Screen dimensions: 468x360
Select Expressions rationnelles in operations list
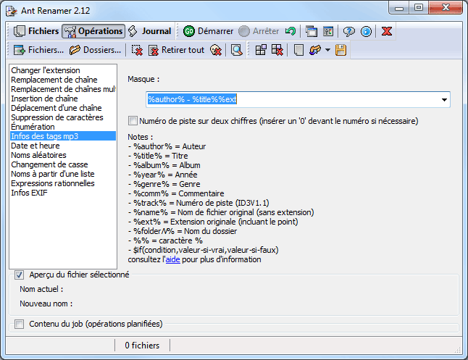tap(53, 183)
